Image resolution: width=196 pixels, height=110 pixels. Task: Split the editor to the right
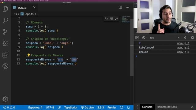point(120,7)
